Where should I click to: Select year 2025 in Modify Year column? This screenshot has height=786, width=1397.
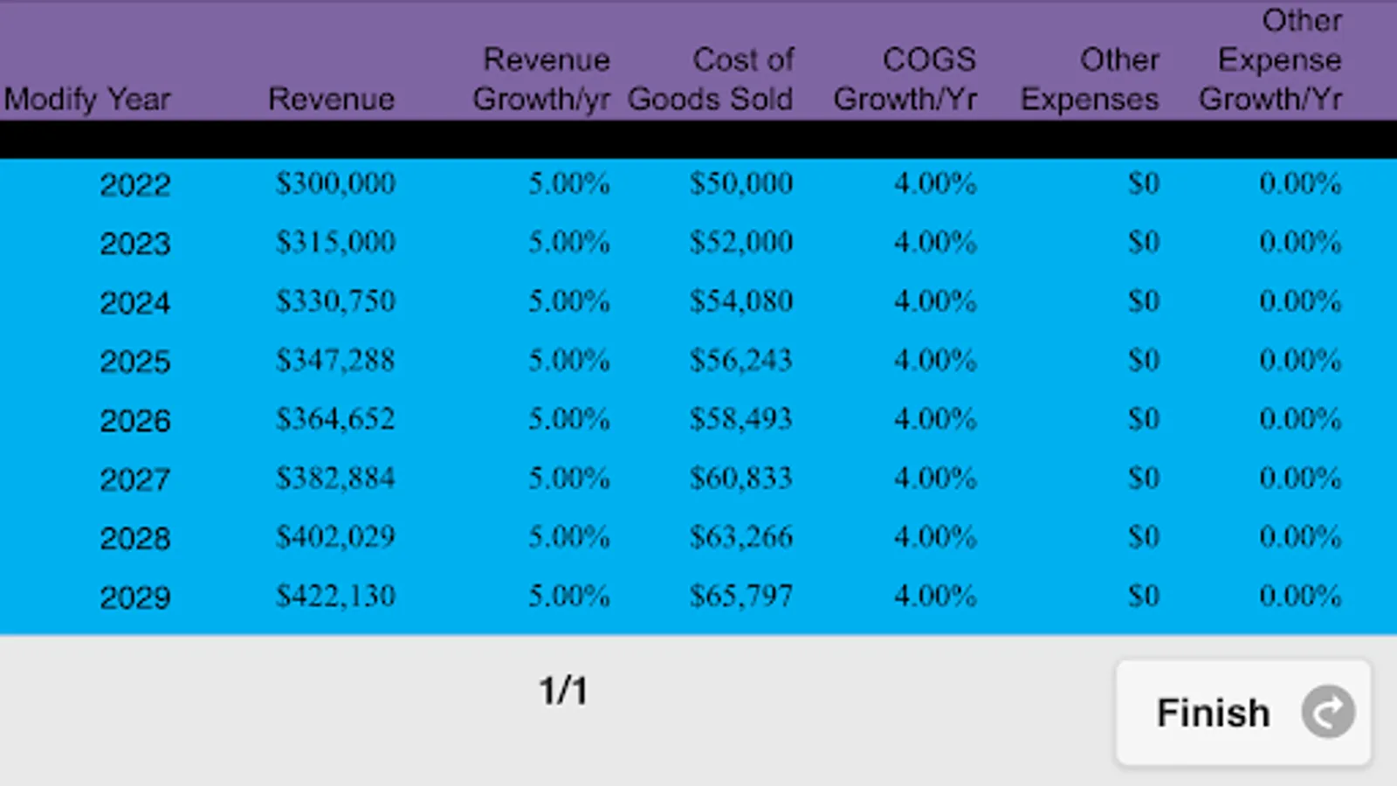[135, 361]
